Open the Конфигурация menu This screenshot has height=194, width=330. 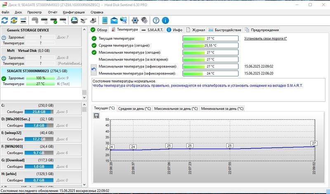pos(74,12)
